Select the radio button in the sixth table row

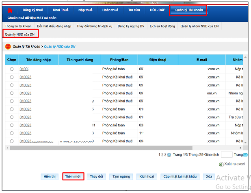(x=12, y=109)
